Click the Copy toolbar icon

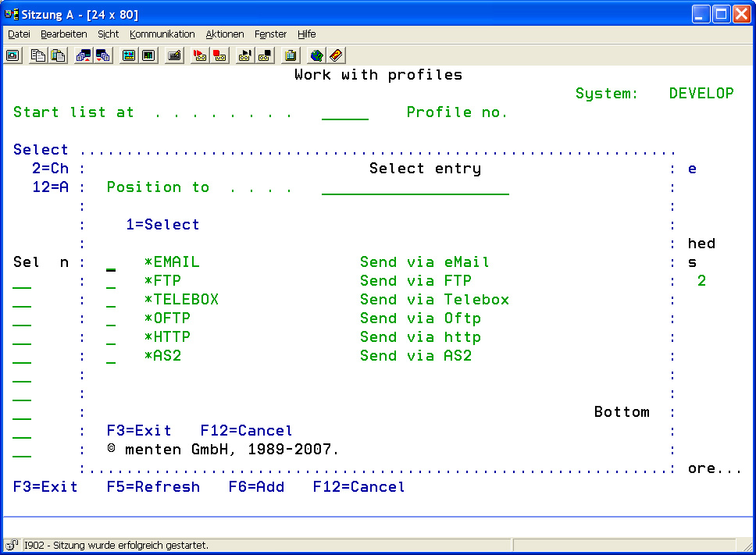click(37, 55)
